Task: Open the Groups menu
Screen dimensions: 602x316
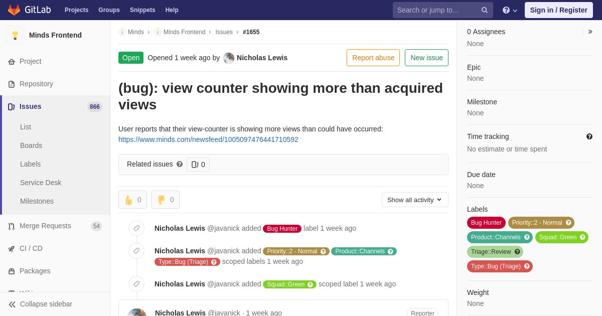Action: 109,10
